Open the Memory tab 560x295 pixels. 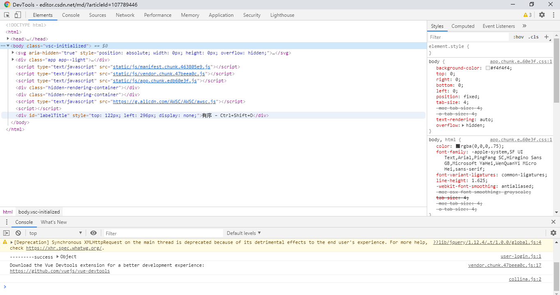pos(190,15)
